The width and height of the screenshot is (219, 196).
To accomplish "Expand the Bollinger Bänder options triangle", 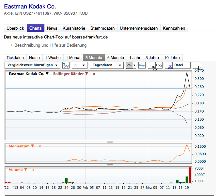I will click(x=87, y=74).
